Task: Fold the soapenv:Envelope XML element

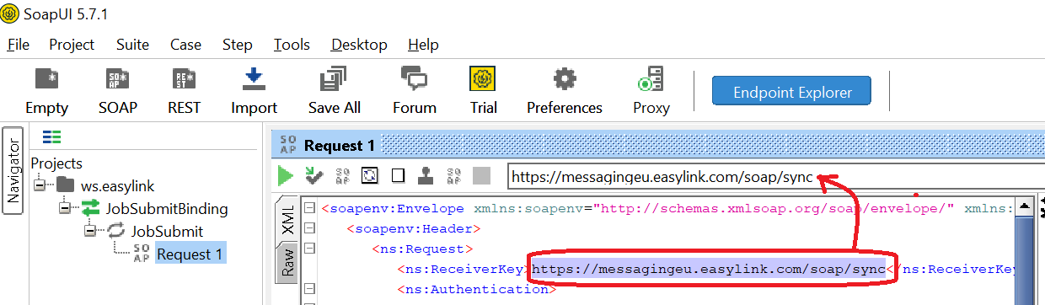Action: 309,208
